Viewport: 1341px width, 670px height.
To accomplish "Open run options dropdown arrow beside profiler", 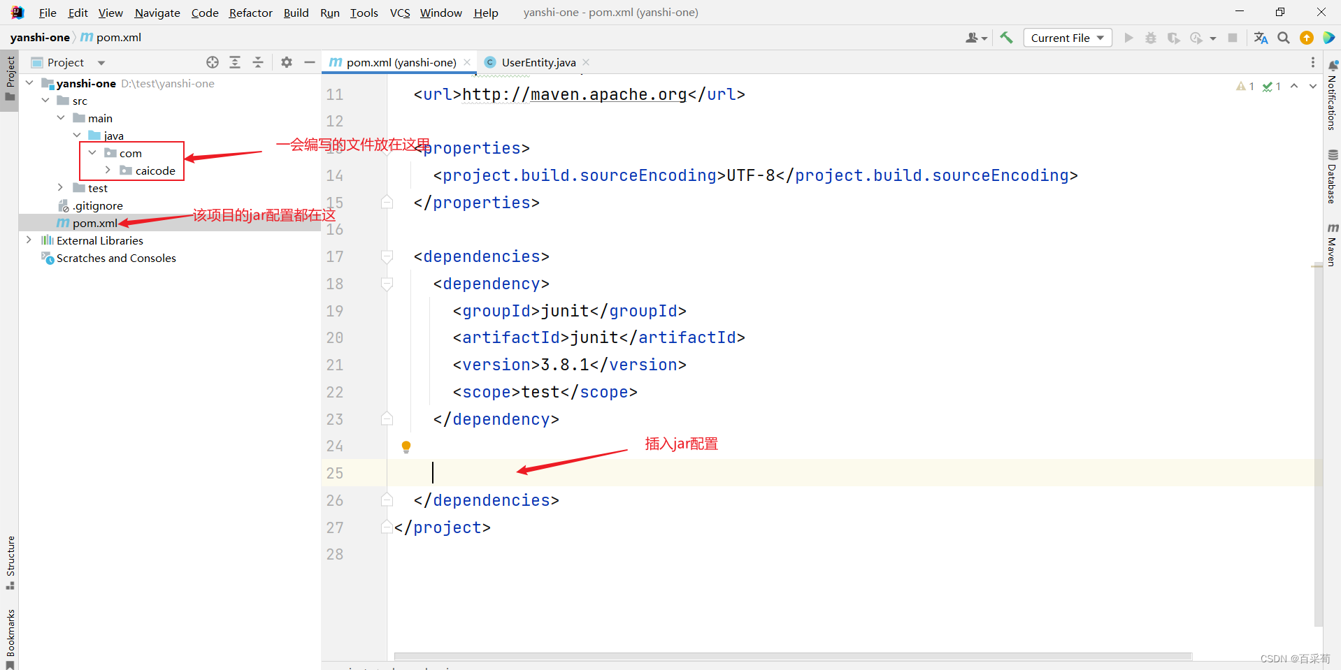I will pos(1212,38).
